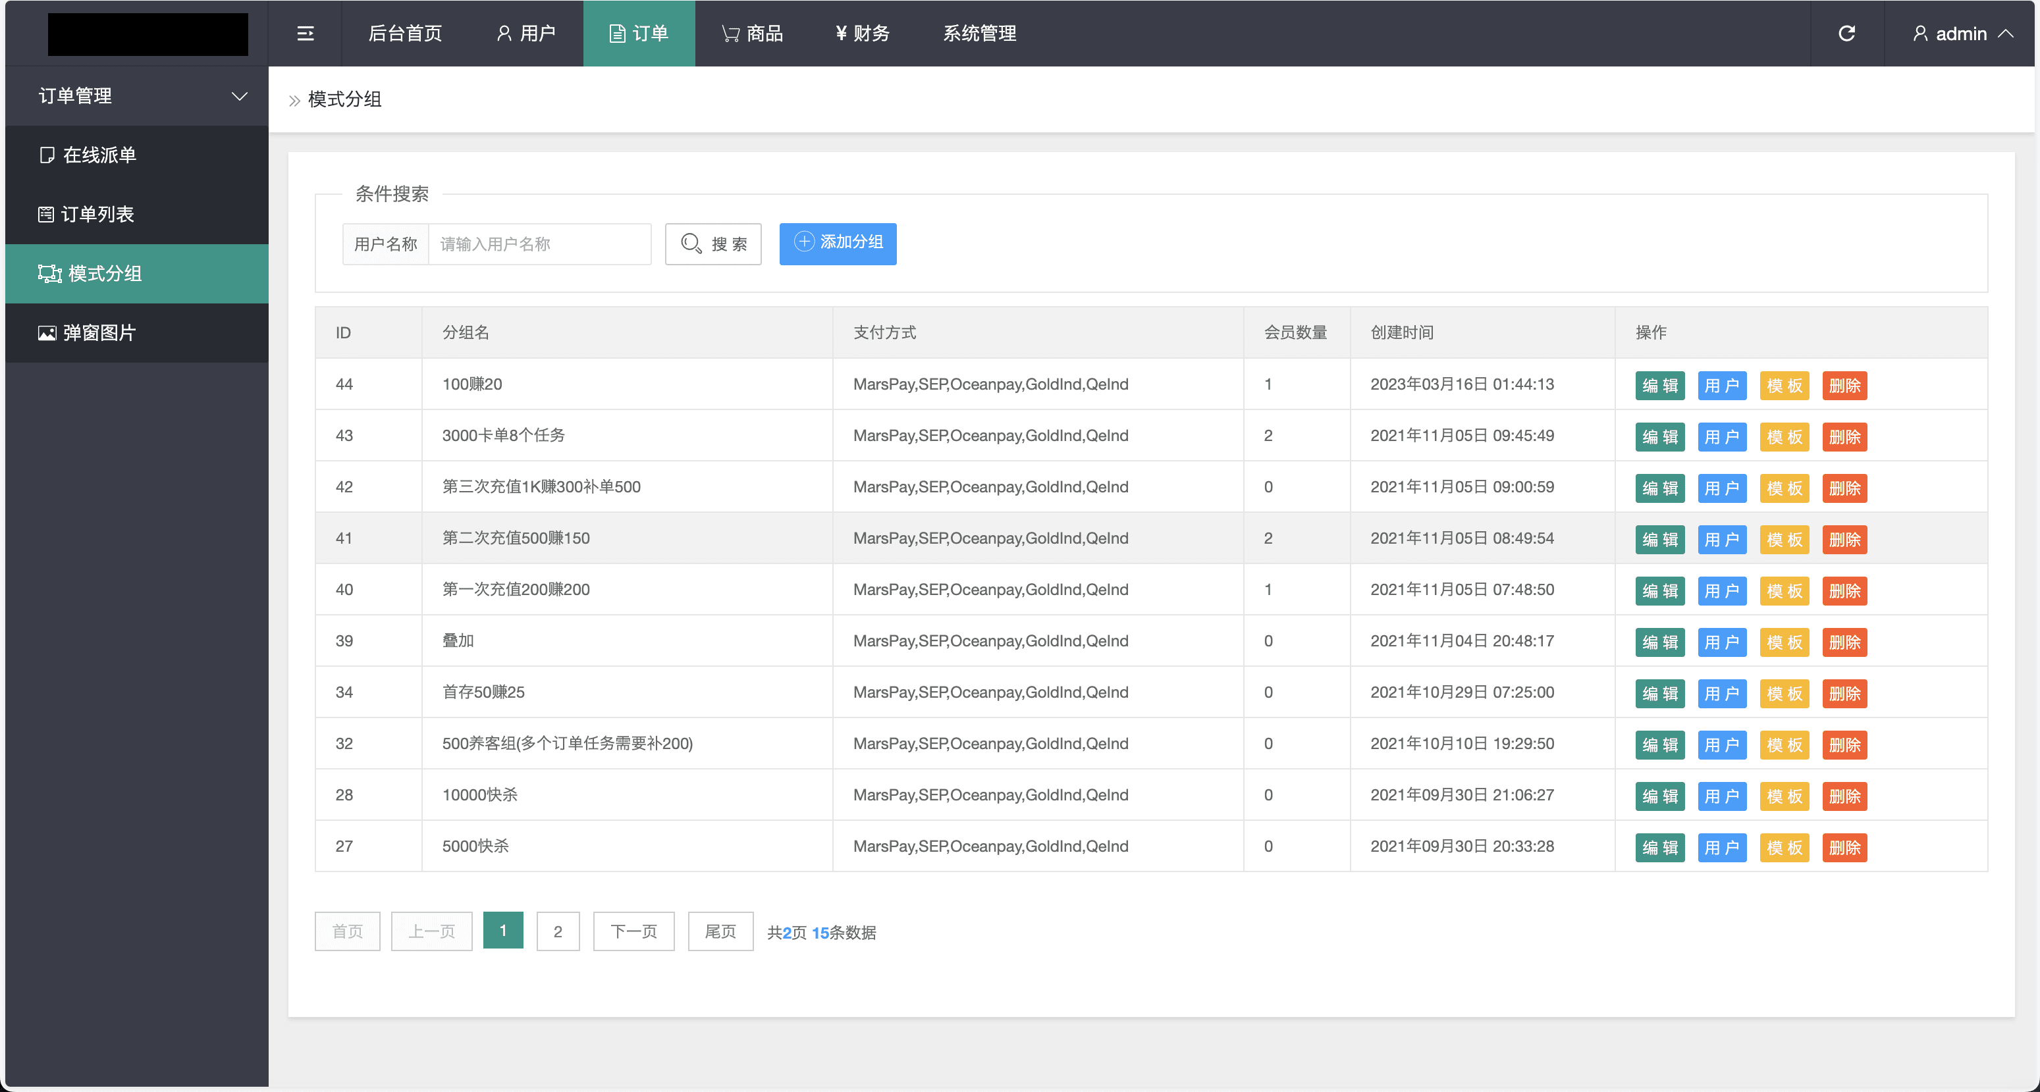This screenshot has height=1092, width=2040.
Task: Open 订单列表 in the sidebar
Action: (x=97, y=214)
